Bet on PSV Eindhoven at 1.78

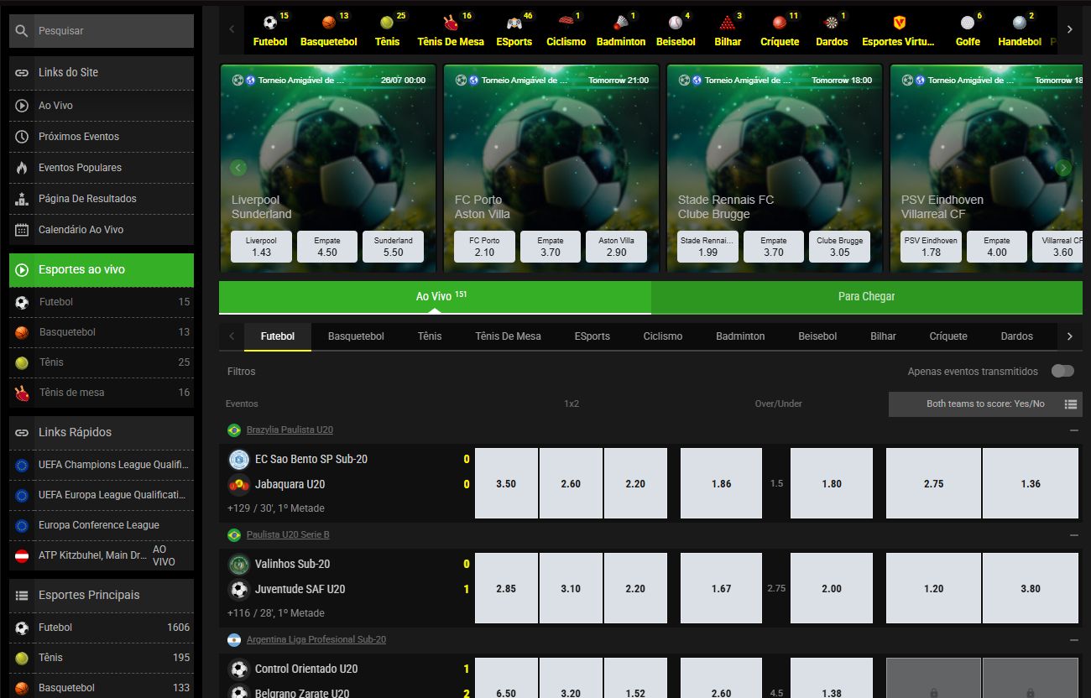[932, 247]
